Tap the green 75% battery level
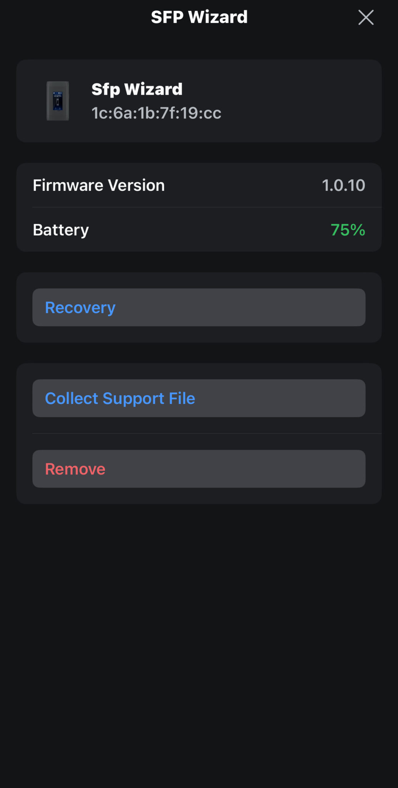The height and width of the screenshot is (788, 398). coord(348,230)
